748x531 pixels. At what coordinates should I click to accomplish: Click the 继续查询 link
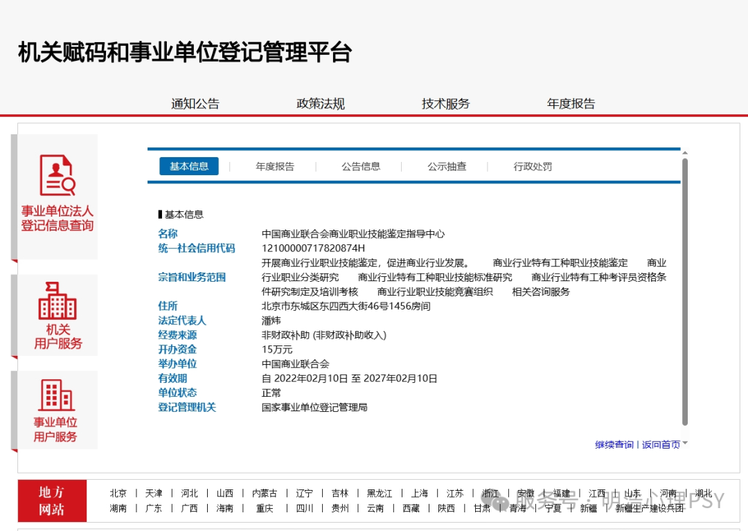[614, 444]
